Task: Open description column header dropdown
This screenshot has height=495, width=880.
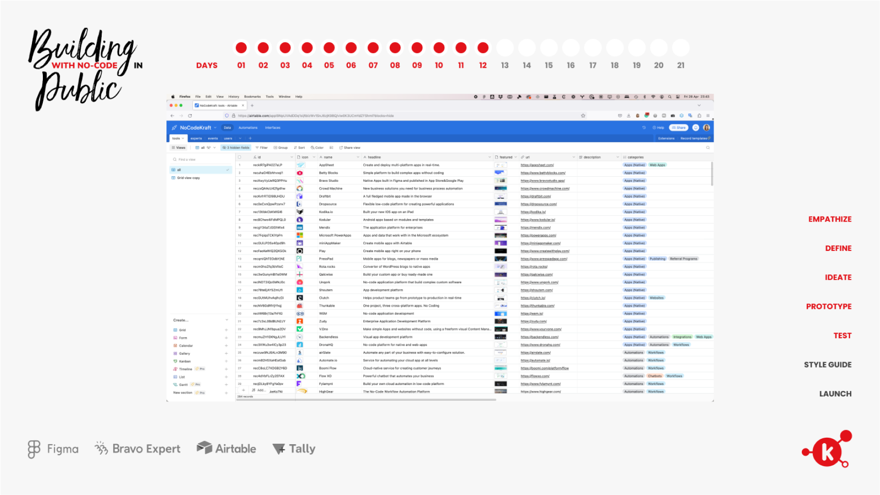Action: (618, 157)
